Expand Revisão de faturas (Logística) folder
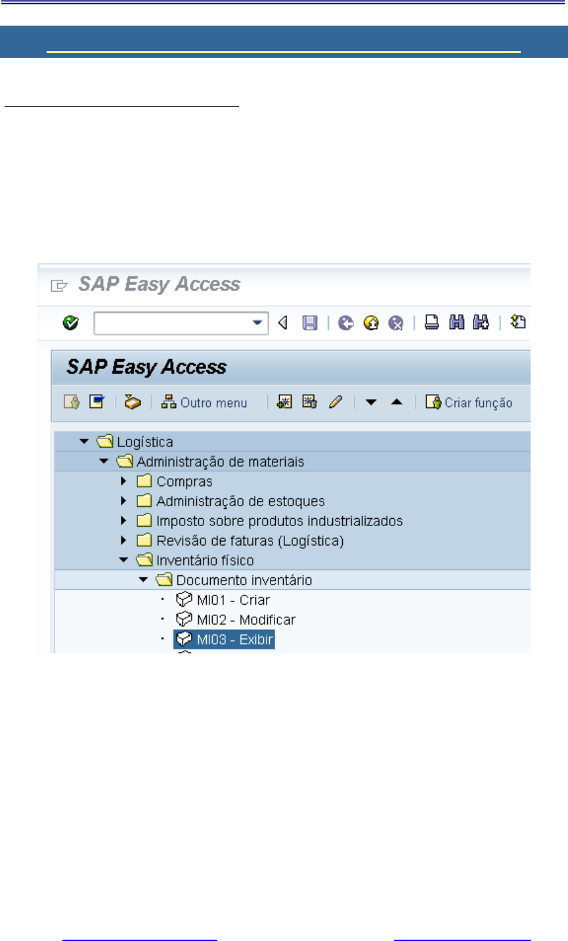Viewport: 568px width, 941px height. 123,540
